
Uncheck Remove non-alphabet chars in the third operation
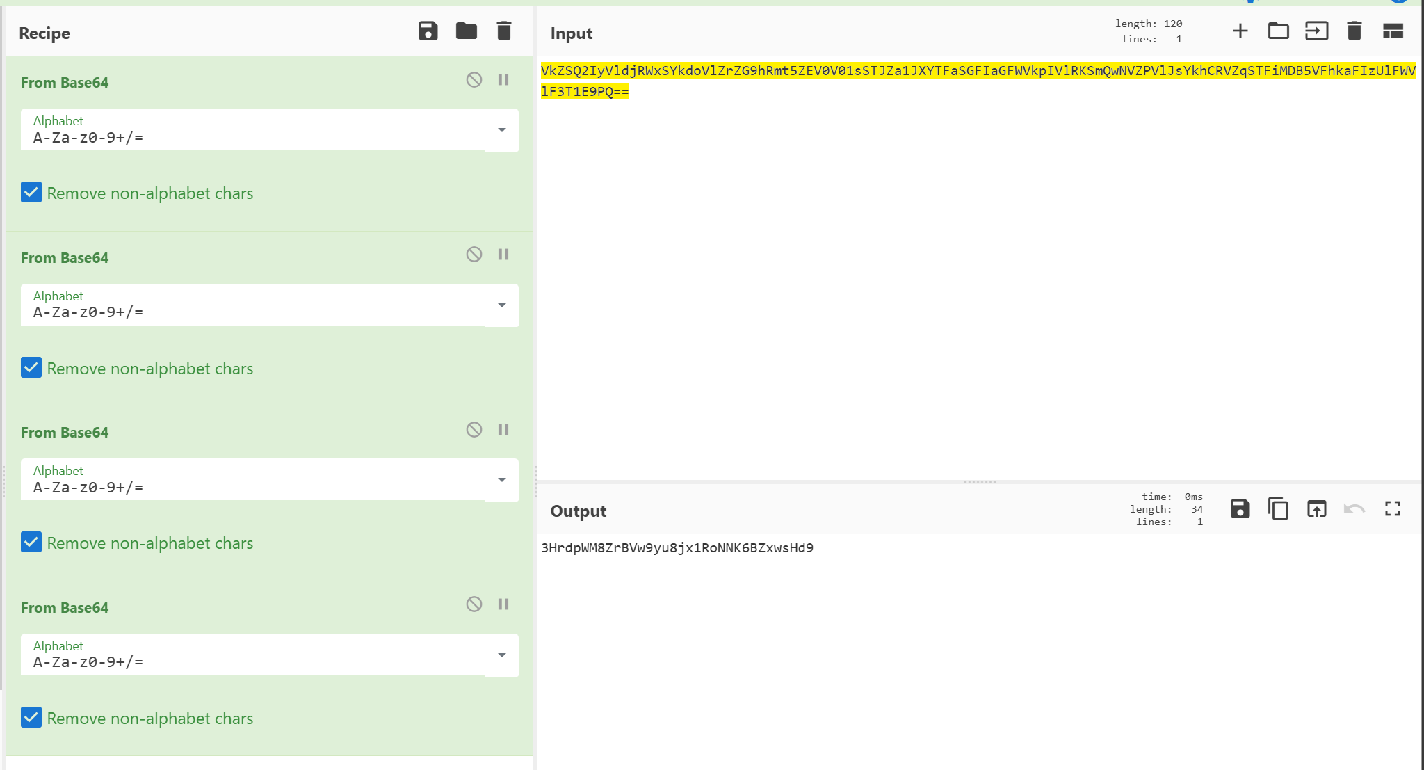pos(31,543)
